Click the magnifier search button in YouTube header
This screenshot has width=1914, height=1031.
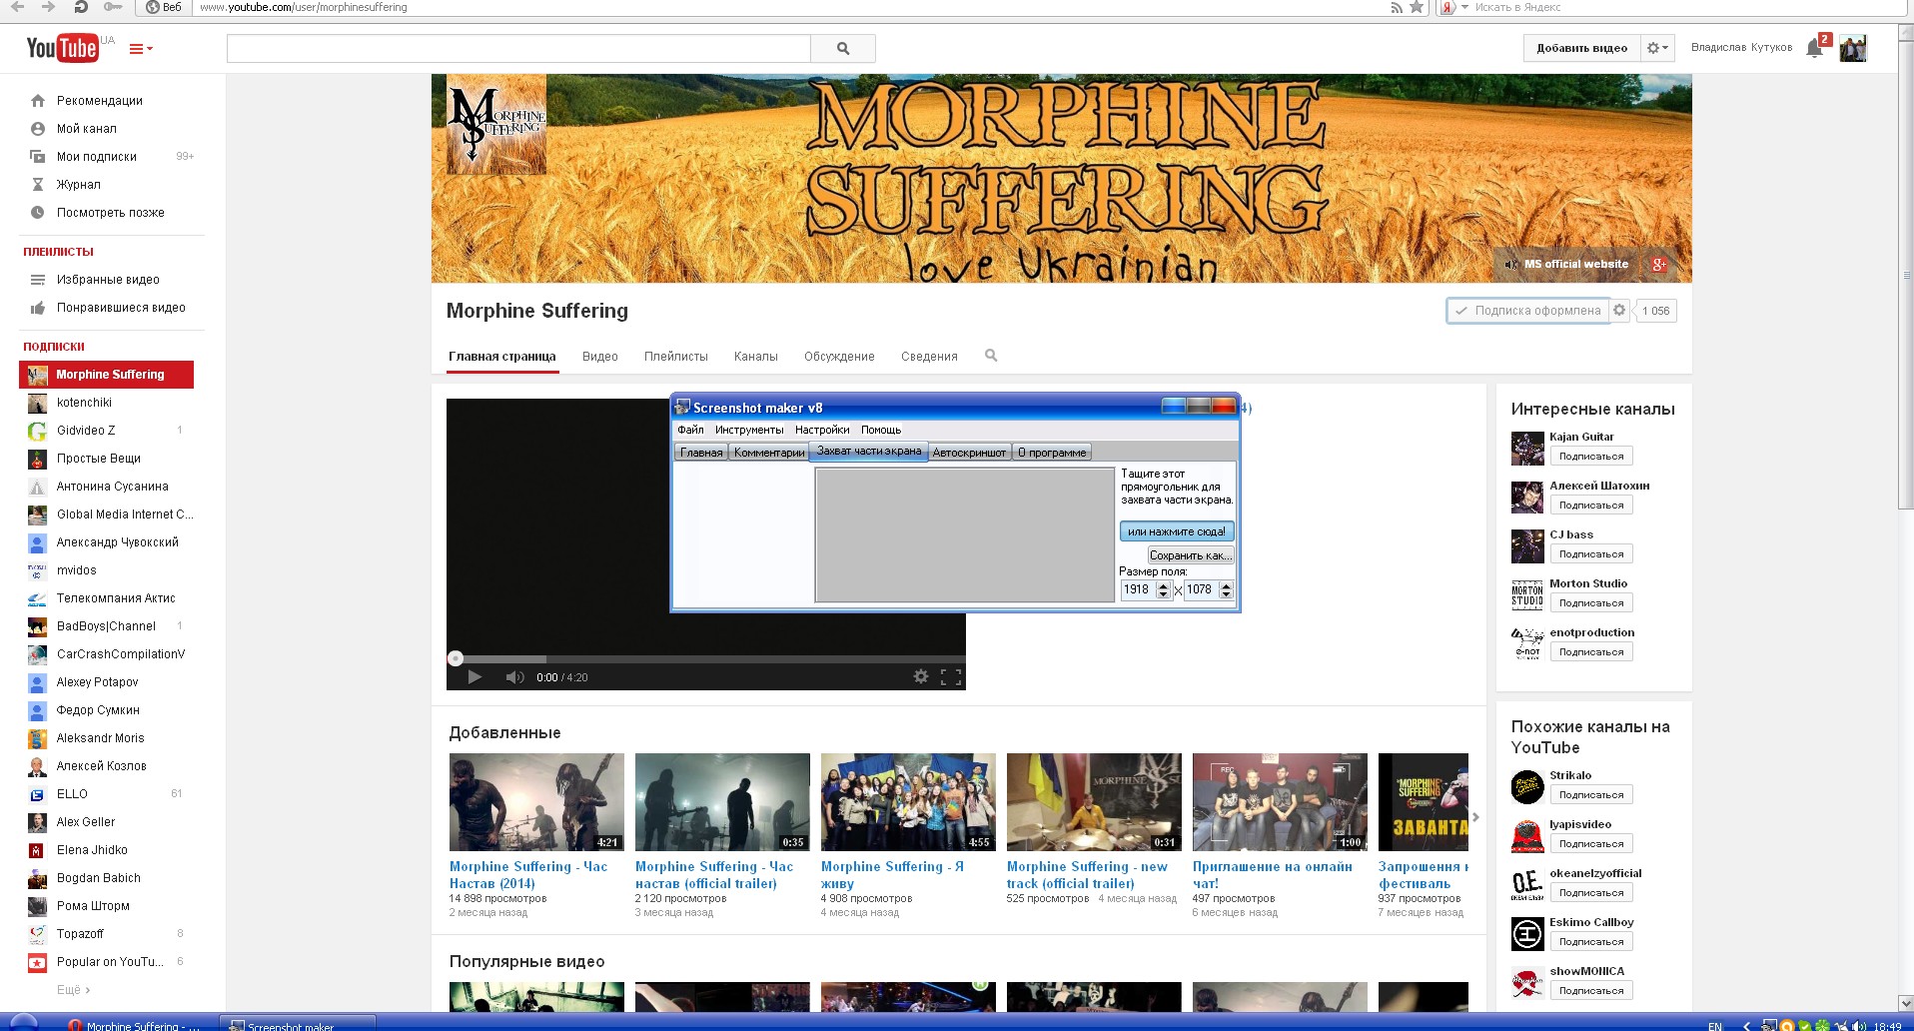pyautogui.click(x=843, y=48)
